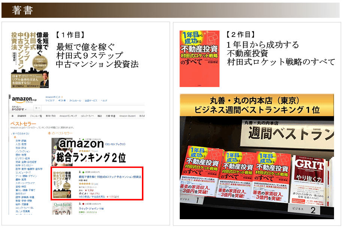
Task: Select the Amazon Student menu item
Action: tap(127, 116)
